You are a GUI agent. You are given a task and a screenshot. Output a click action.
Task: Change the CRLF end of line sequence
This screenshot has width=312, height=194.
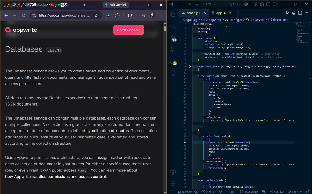point(232,192)
